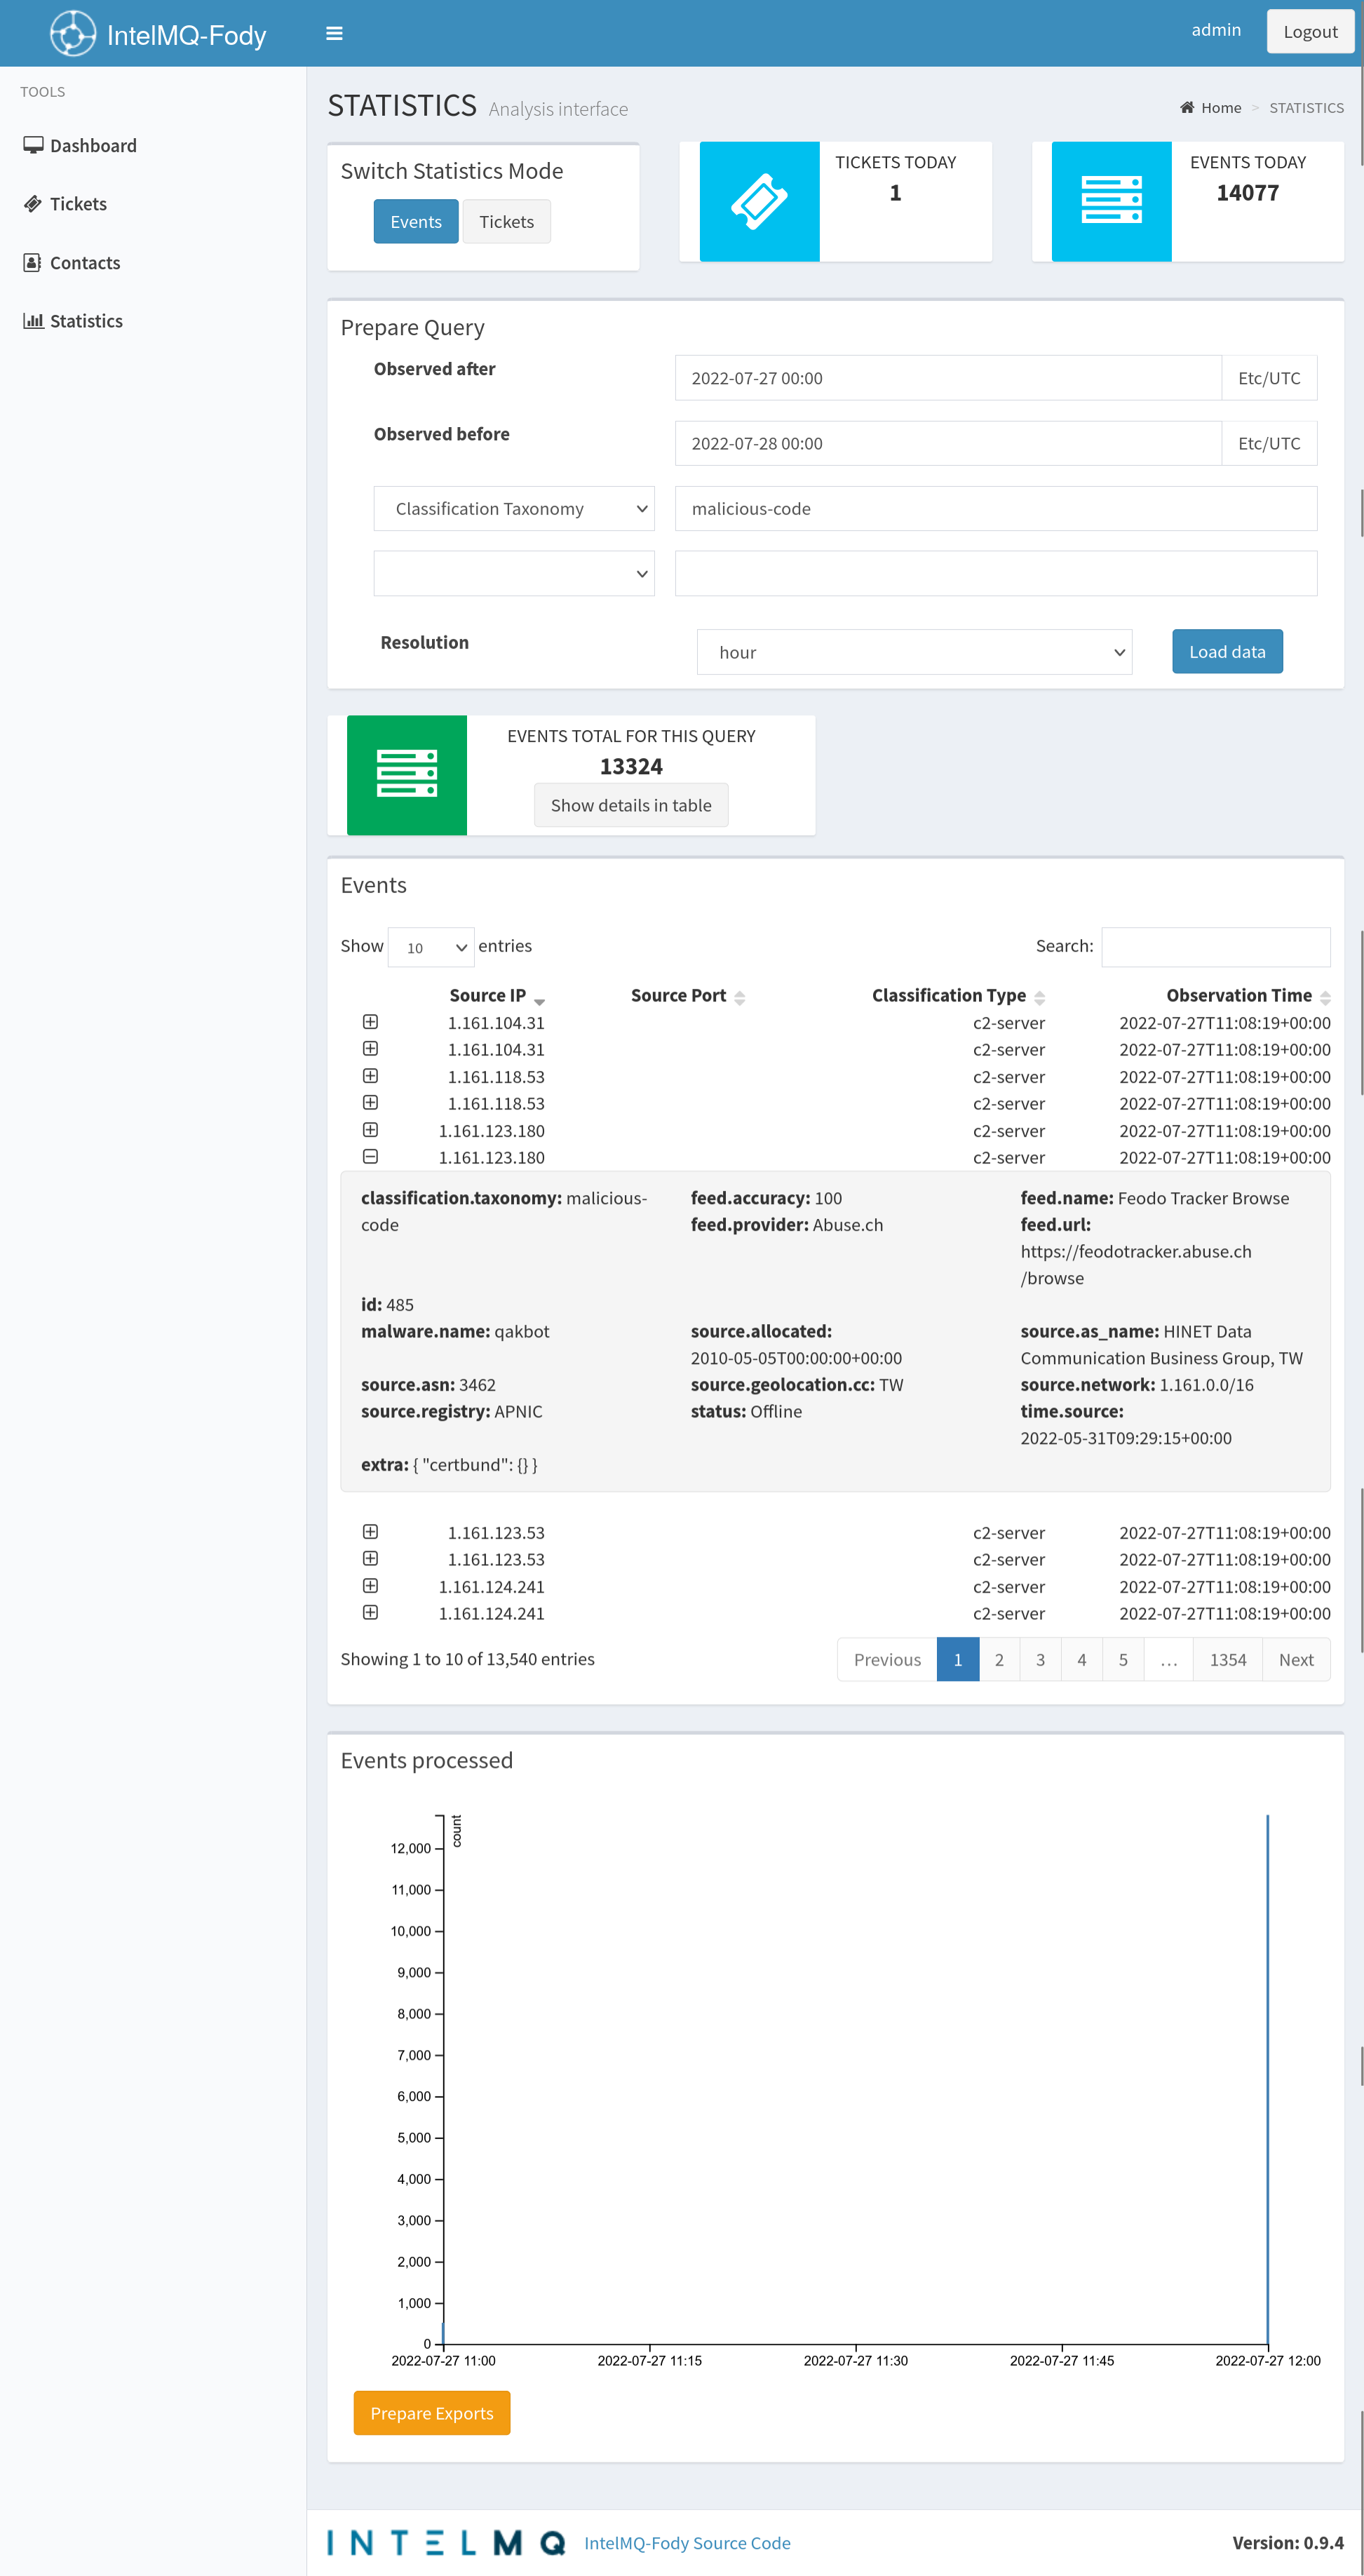Click the Prepare Exports button
The width and height of the screenshot is (1364, 2576).
[432, 2413]
